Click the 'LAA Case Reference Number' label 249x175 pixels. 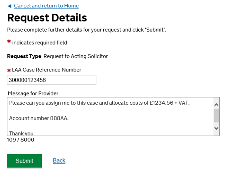pos(46,70)
